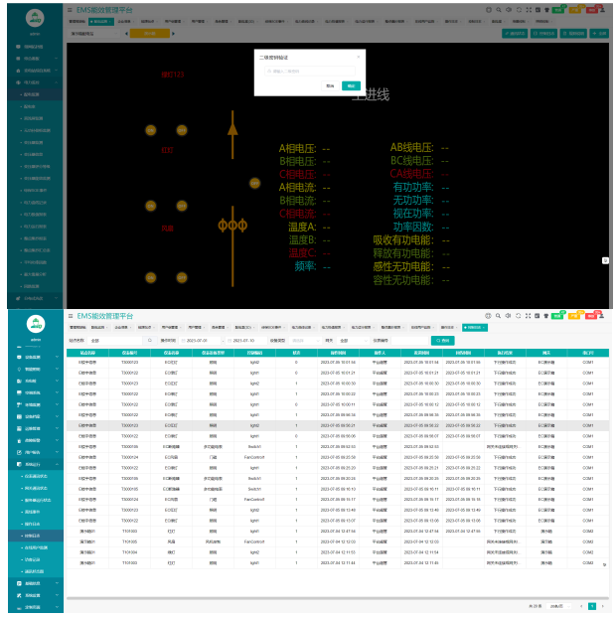Go to next page using pagination arrow
This screenshot has width=616, height=617.
point(602,605)
